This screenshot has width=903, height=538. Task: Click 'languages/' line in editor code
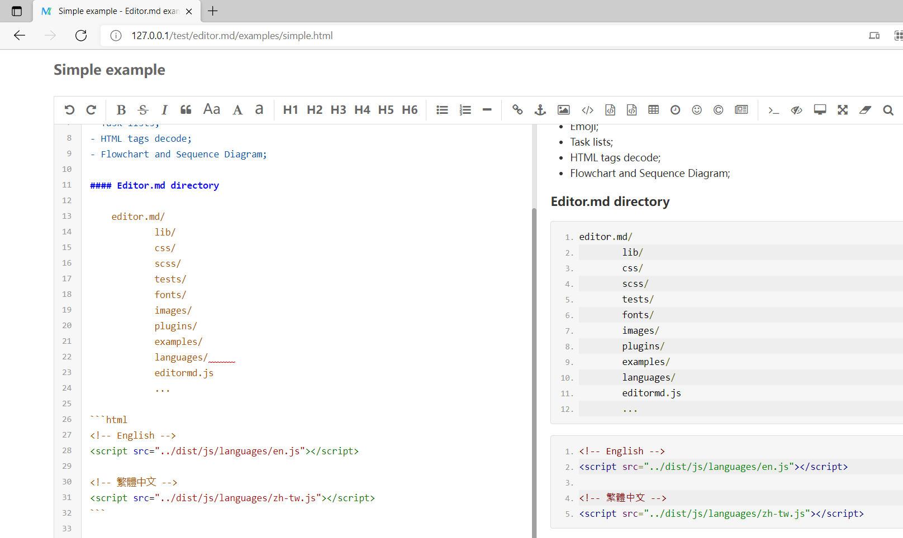181,357
